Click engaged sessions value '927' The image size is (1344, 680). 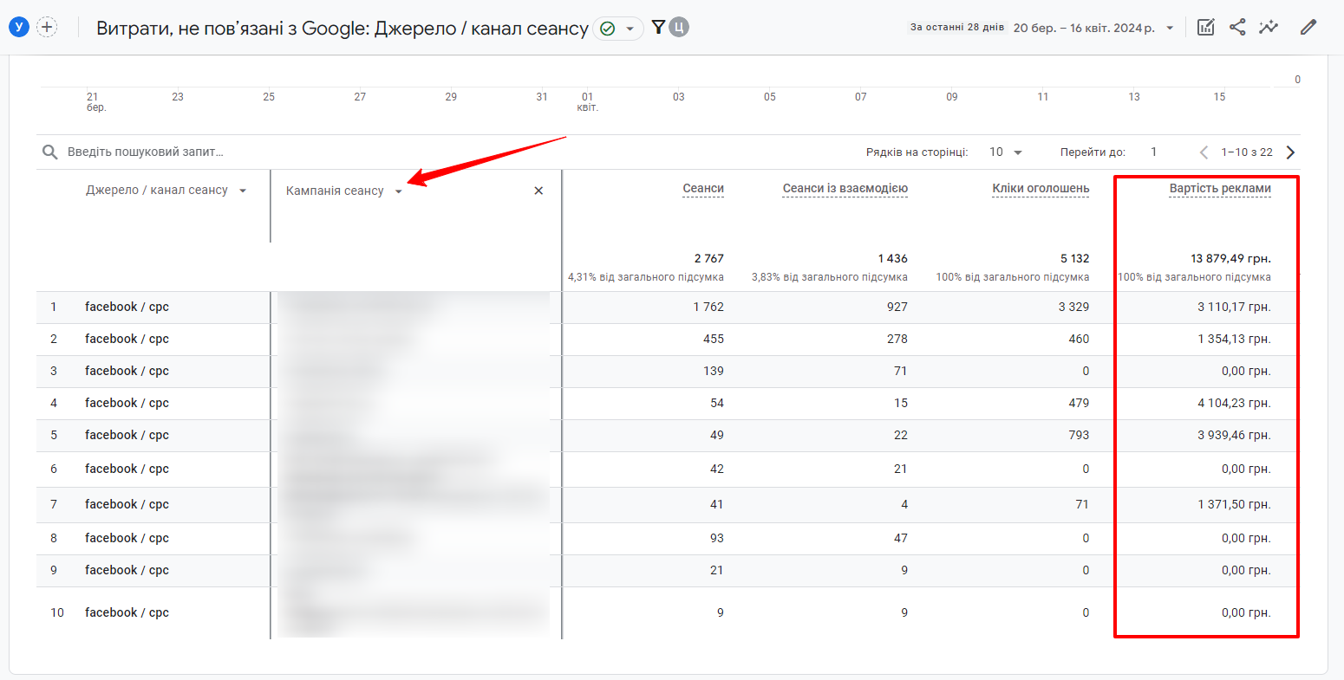pyautogui.click(x=897, y=307)
